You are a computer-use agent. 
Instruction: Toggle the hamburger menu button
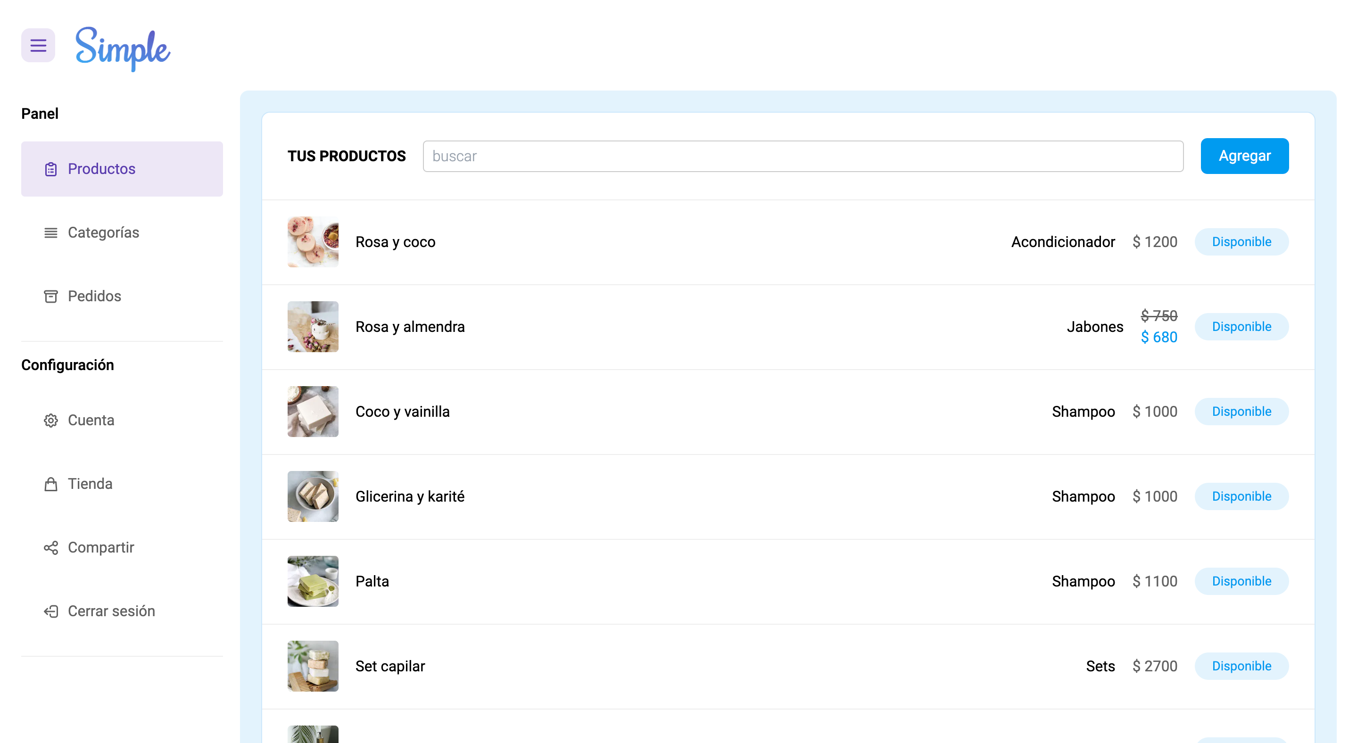(38, 45)
